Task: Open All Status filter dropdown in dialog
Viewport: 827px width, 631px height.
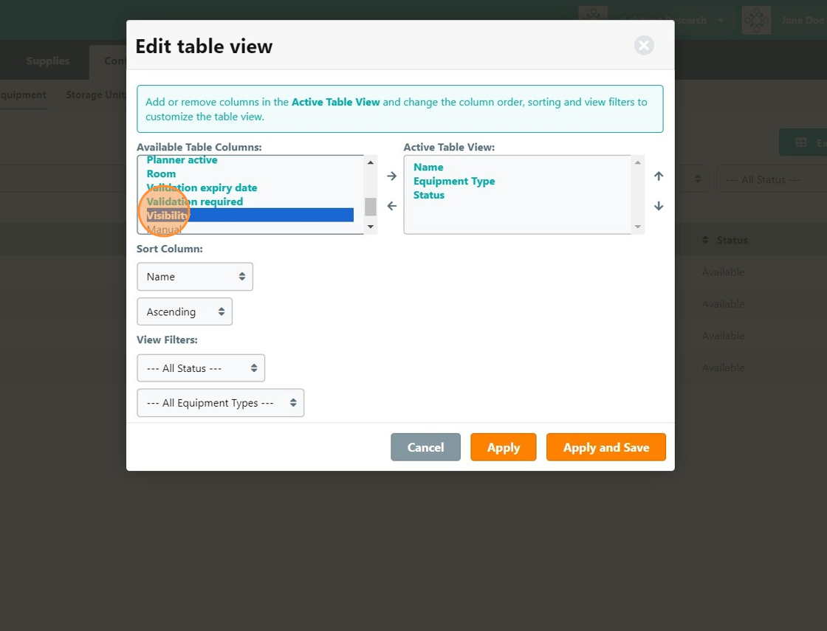Action: pos(201,368)
